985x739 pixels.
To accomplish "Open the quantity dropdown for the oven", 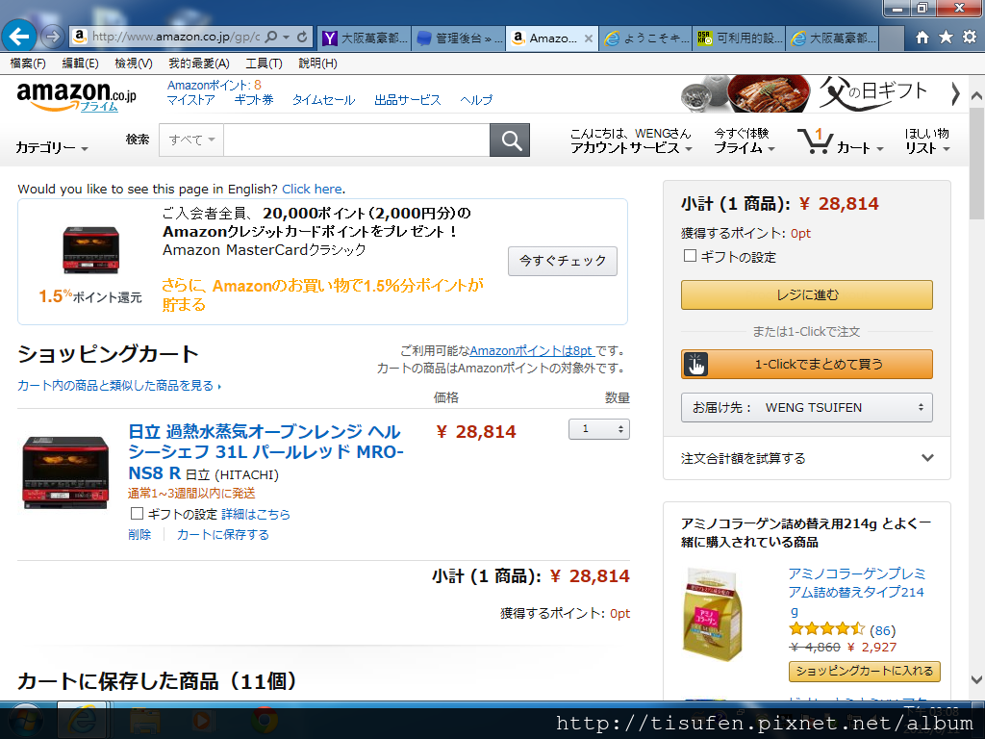I will tap(598, 429).
